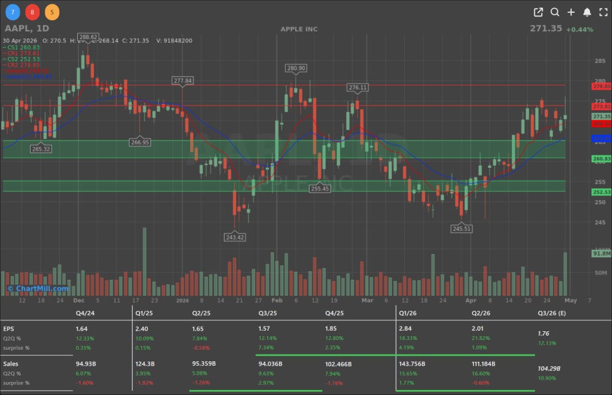Click Sales value 111.184B

(483, 364)
